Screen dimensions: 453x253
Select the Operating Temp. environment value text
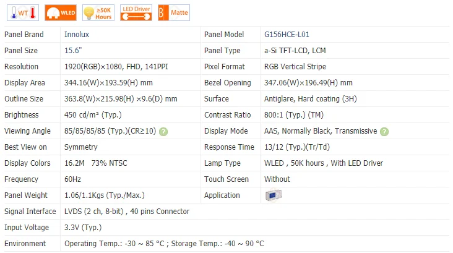(x=114, y=244)
